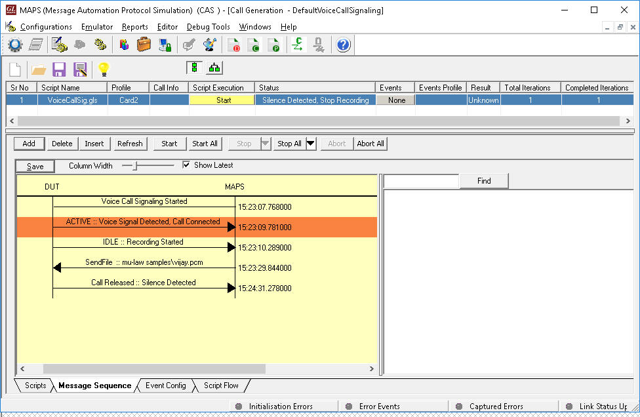Click the gear settings toolbar icon

coord(15,45)
